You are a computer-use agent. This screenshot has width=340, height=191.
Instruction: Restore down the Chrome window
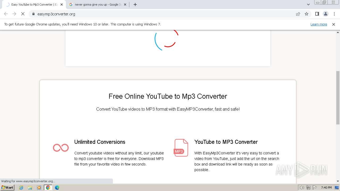[324, 2]
